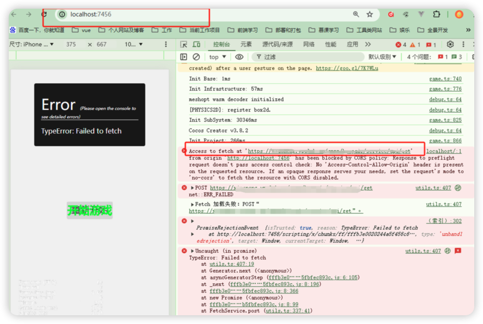Screen dimensions: 483x324
Task: Click the red issue flag on Uncaught row
Action: (x=458, y=251)
